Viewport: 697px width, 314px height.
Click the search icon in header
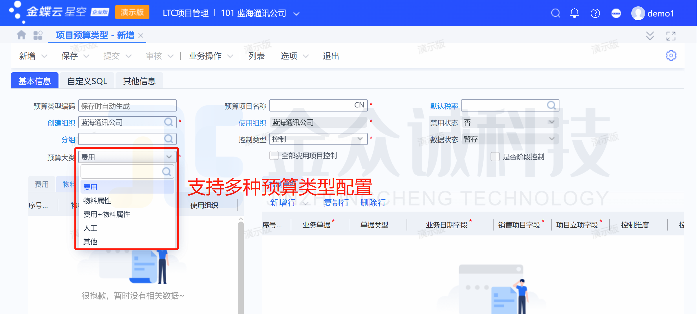[555, 13]
